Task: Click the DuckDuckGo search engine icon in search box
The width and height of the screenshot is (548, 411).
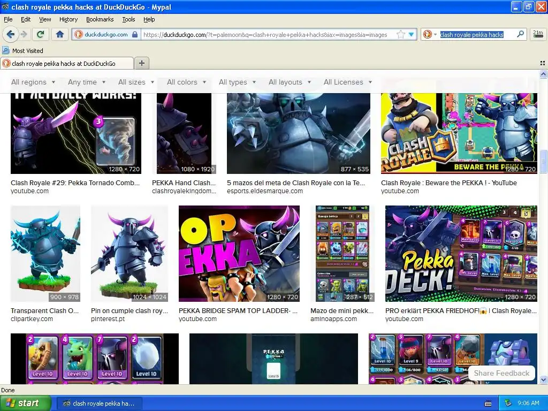Action: (427, 34)
